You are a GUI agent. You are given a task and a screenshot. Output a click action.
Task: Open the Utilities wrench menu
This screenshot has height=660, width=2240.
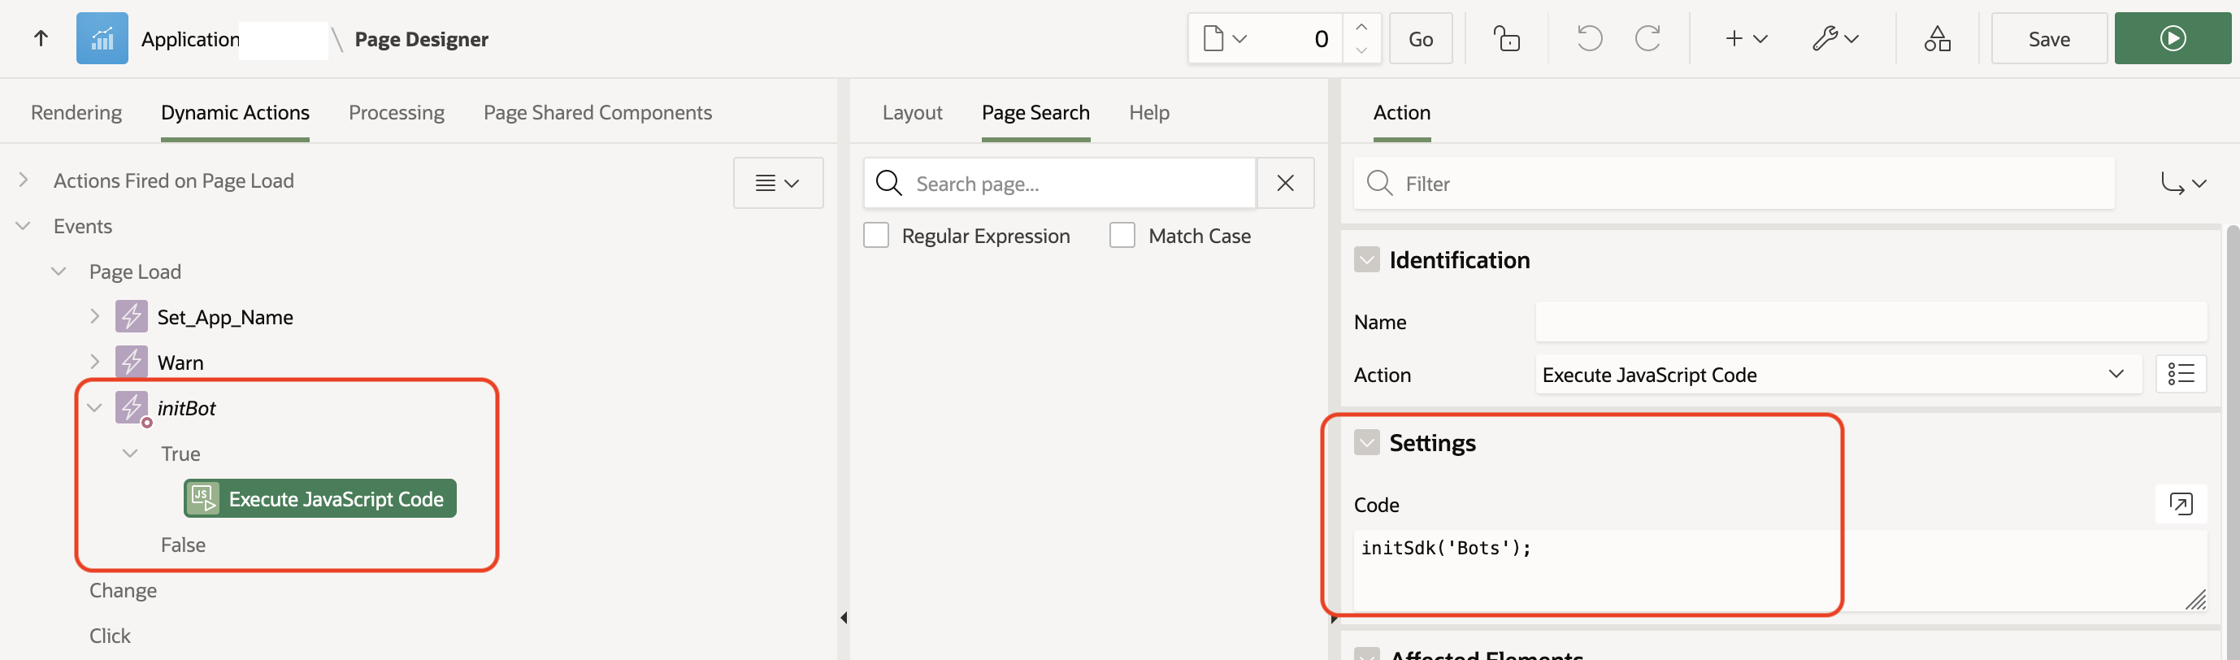1834,38
